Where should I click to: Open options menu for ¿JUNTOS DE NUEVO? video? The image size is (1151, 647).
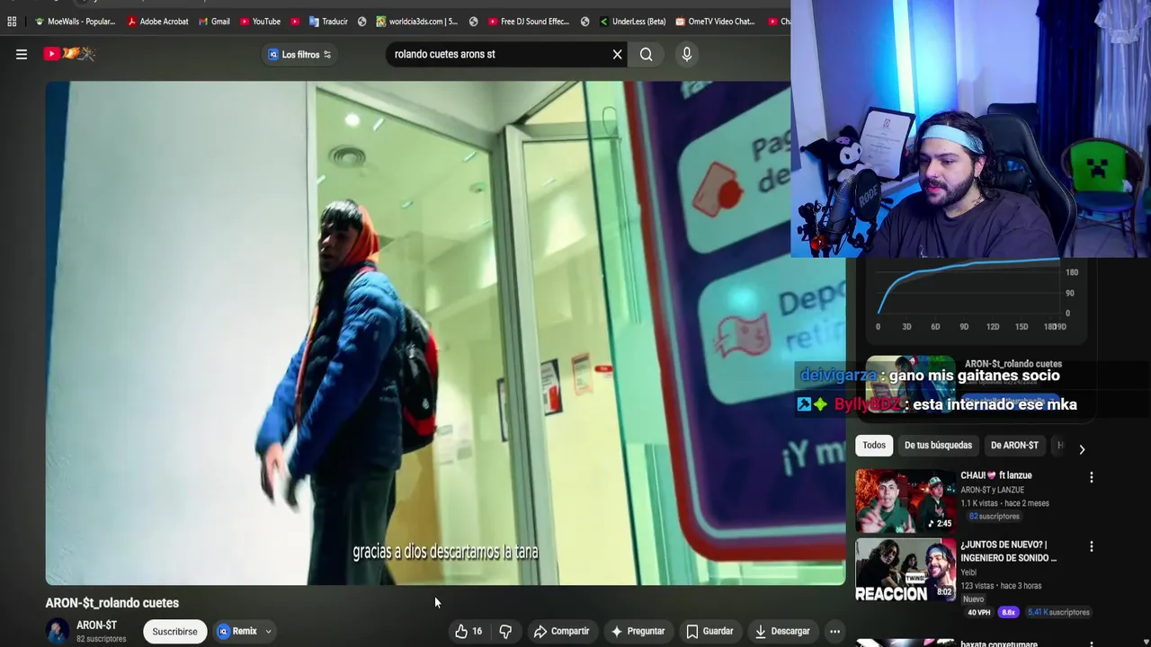click(x=1092, y=546)
